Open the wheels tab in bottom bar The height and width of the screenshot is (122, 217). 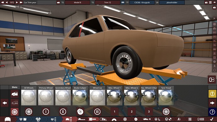click(x=125, y=119)
